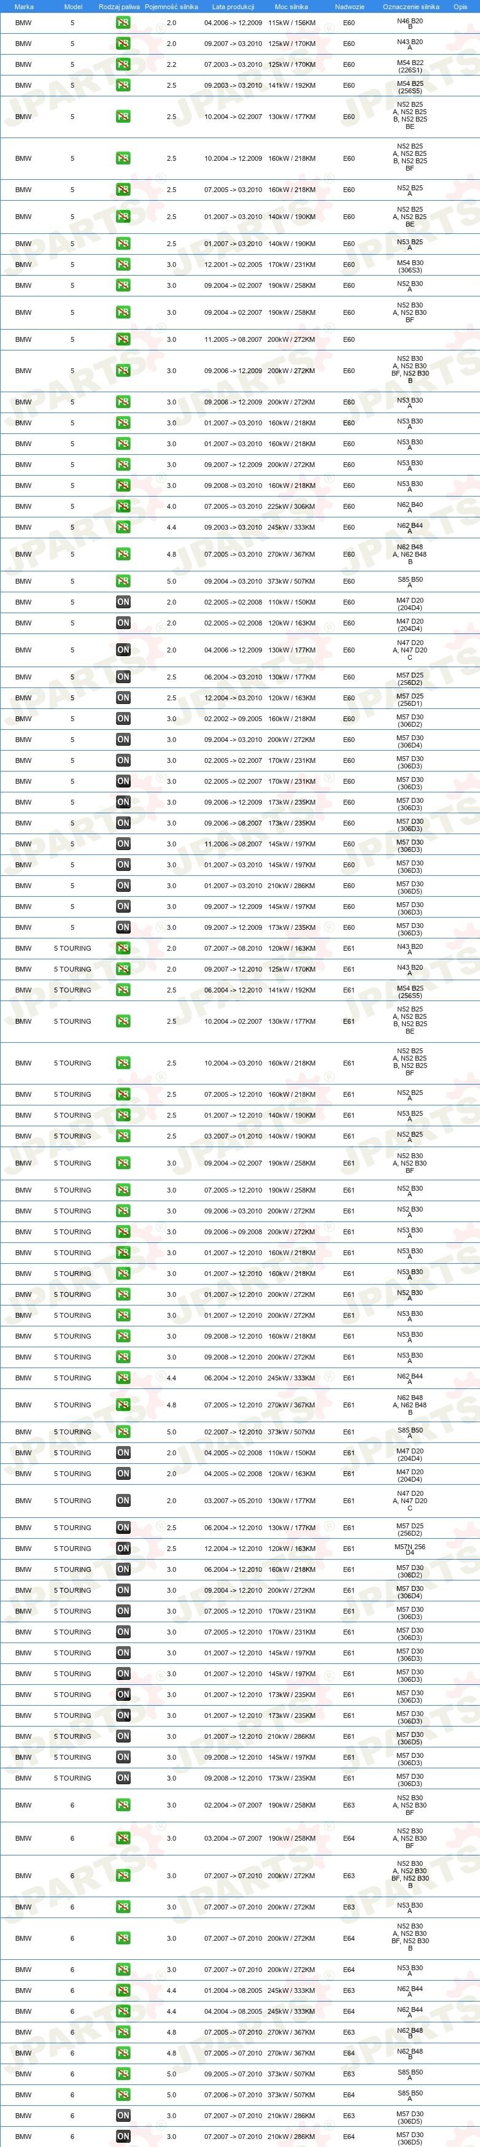
Task: Click petrol icon in 5 Touring 5.0 373kW row
Action: (123, 1432)
